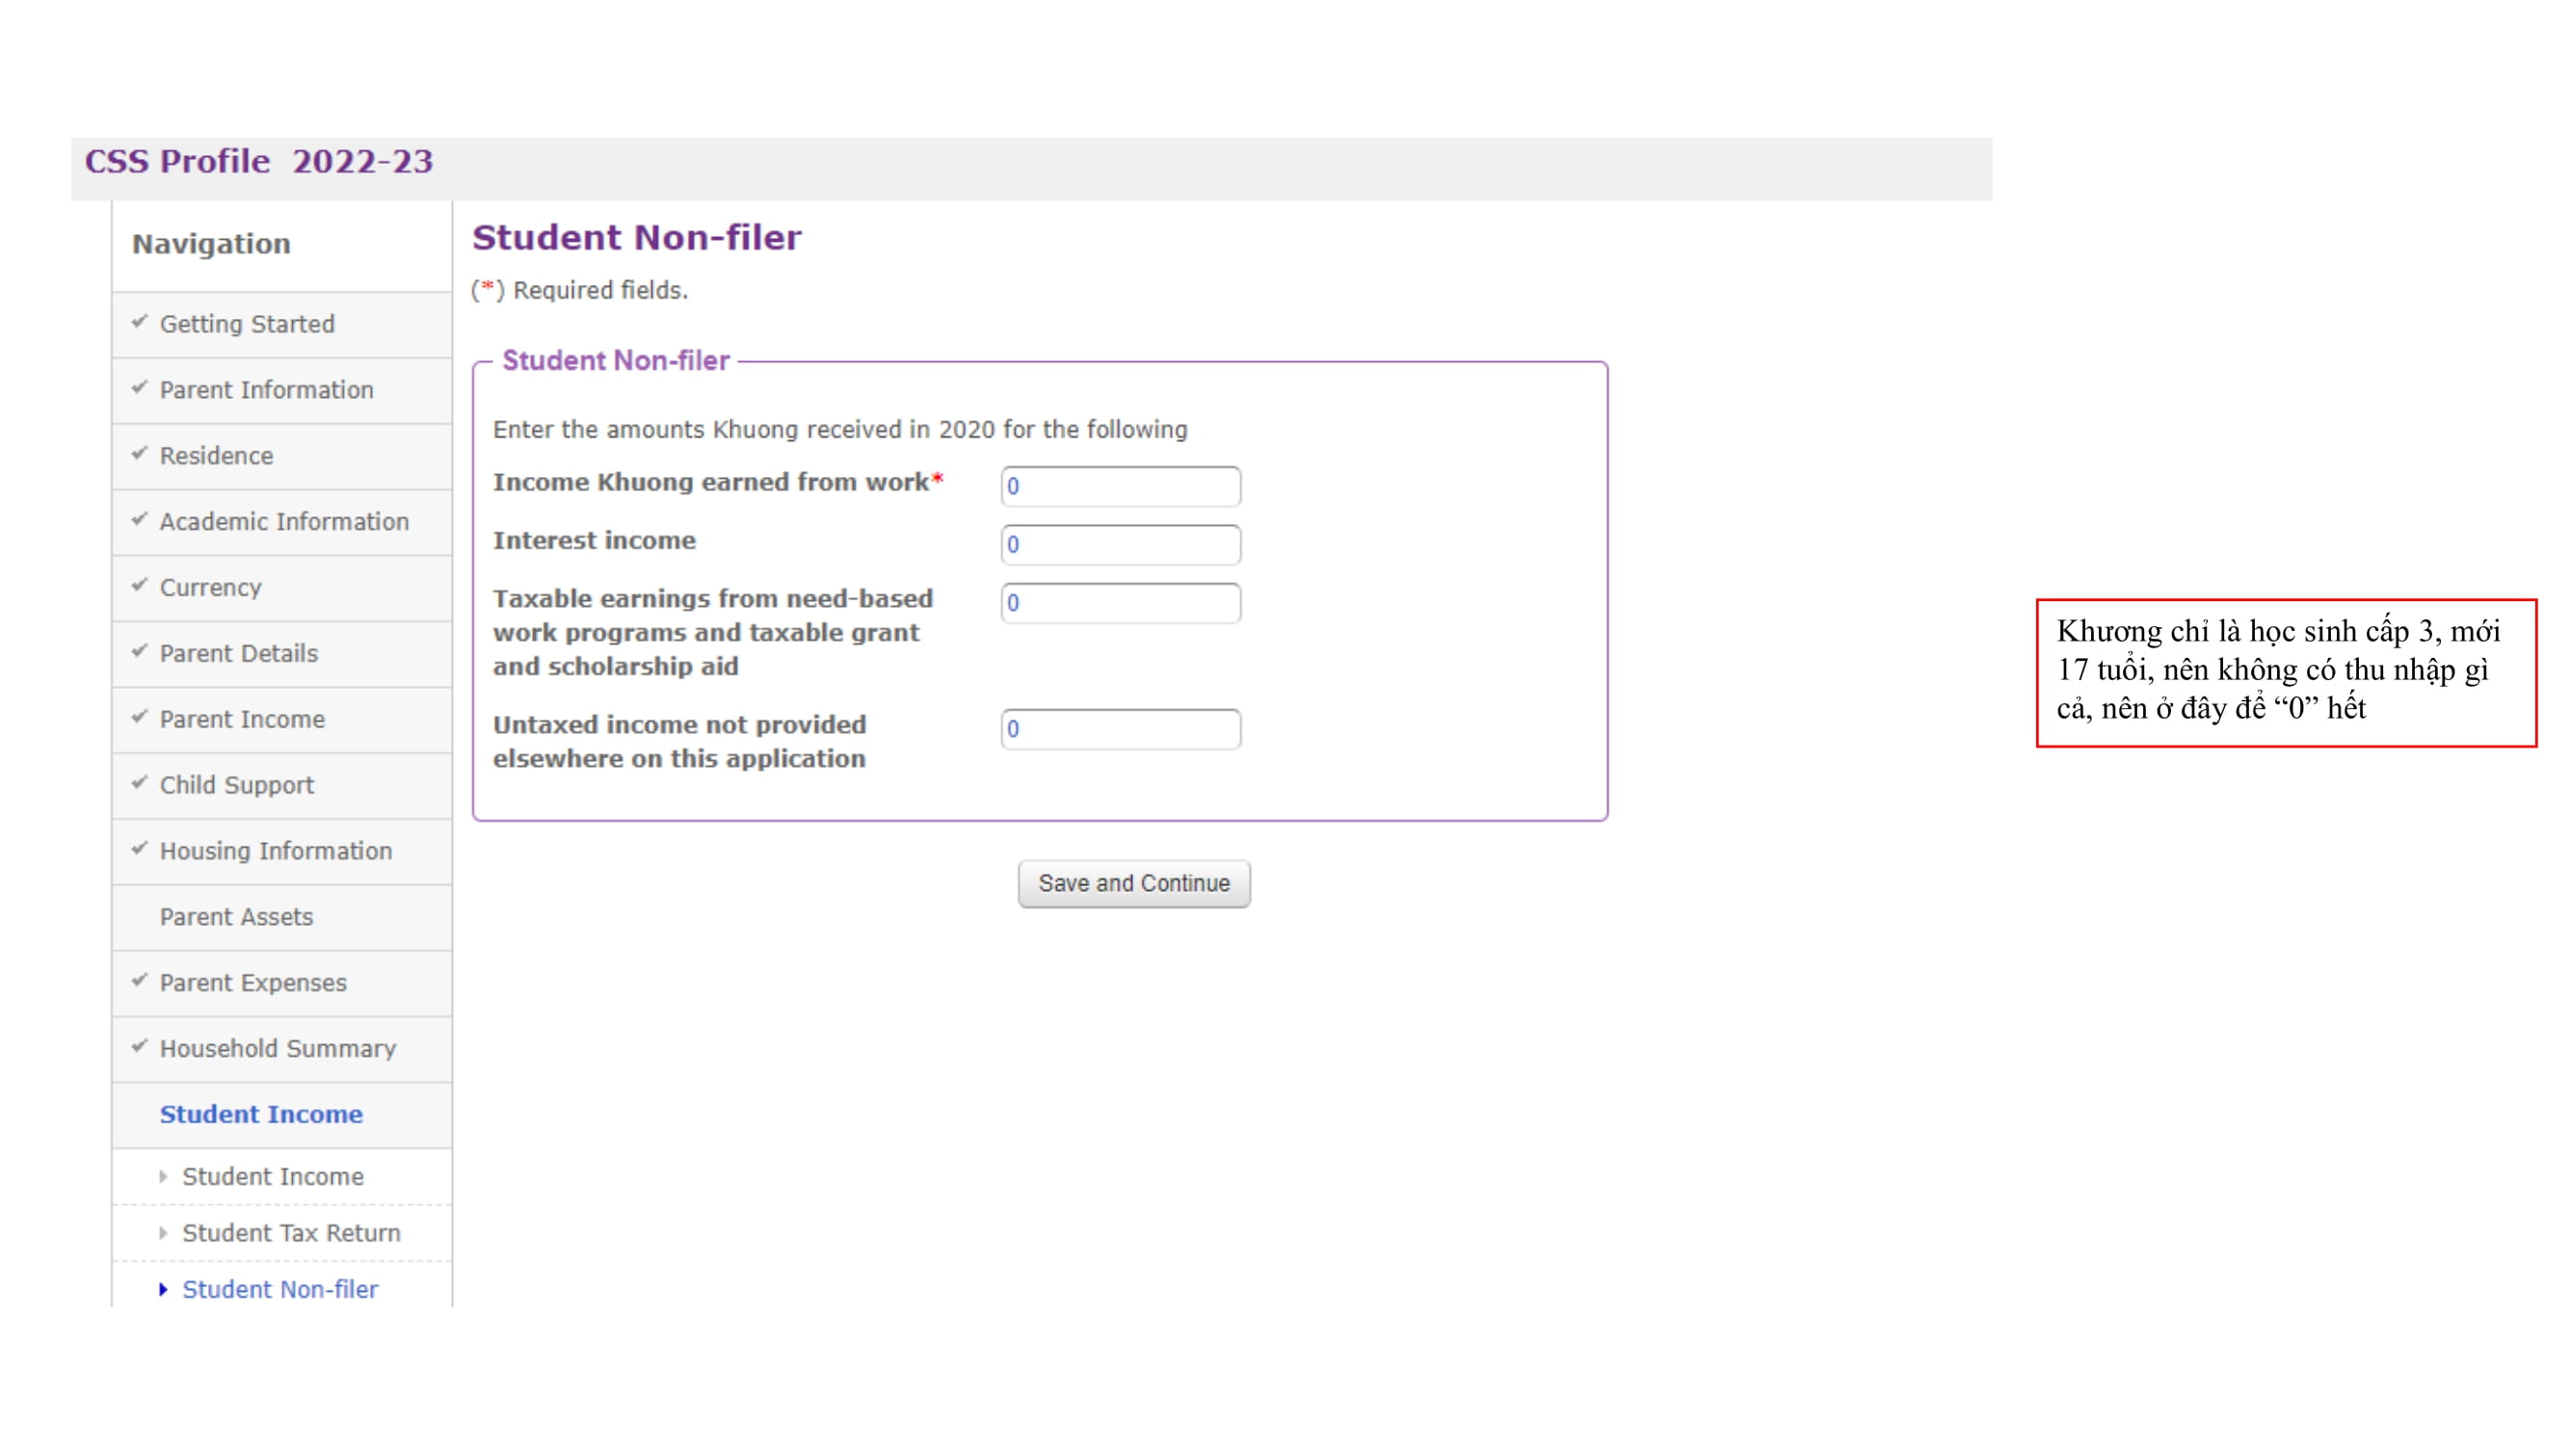Click the checkmark beside Residence
Viewport: 2570px width, 1445px height.
[140, 456]
